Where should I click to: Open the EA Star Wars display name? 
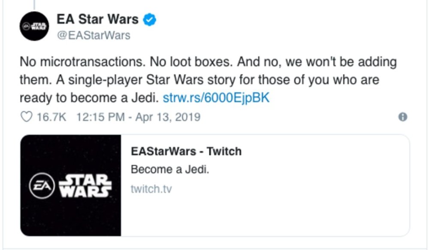[x=97, y=19]
